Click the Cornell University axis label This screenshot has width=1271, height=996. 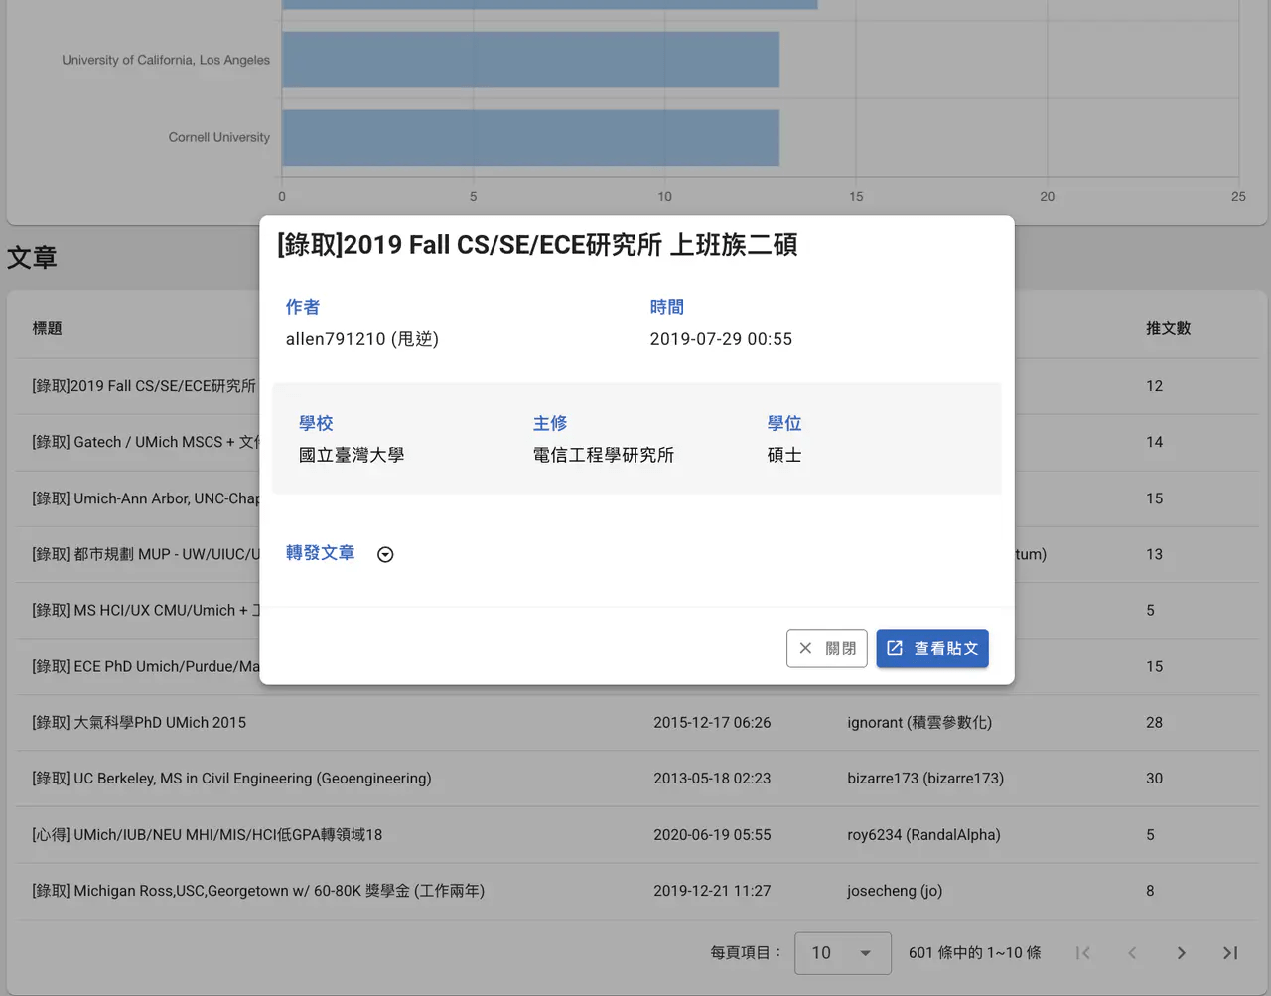(x=219, y=137)
